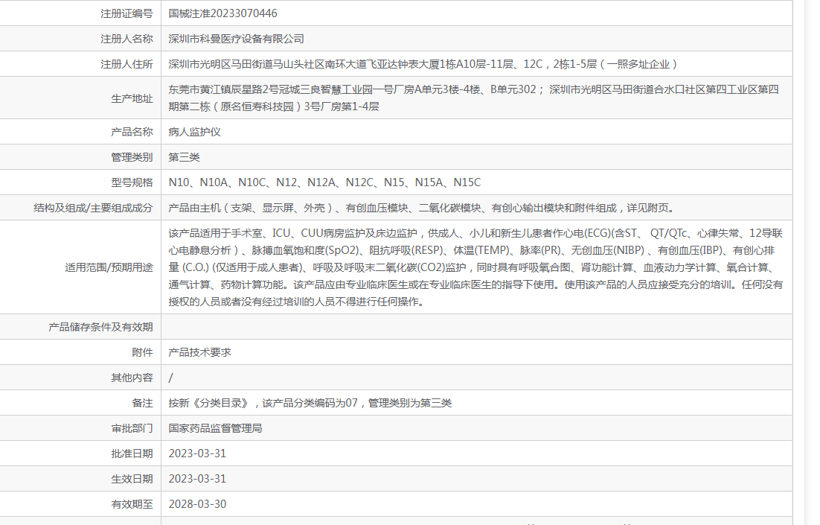Click the 其他内容 label
Screen dimensions: 820x525
(x=132, y=378)
